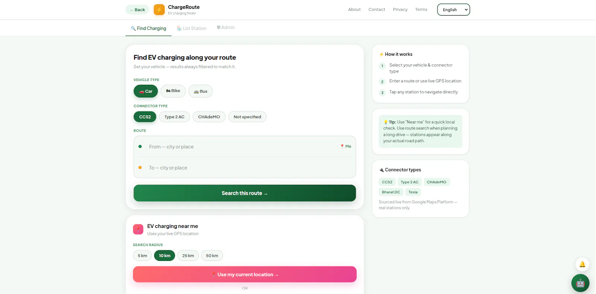596x294 pixels.
Task: Click the pink location pin icon beside EV charging near me
Action: (x=138, y=229)
